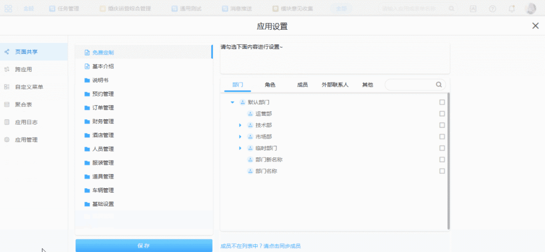
Task: Click the department list vertical scrollbar
Action: click(448, 160)
